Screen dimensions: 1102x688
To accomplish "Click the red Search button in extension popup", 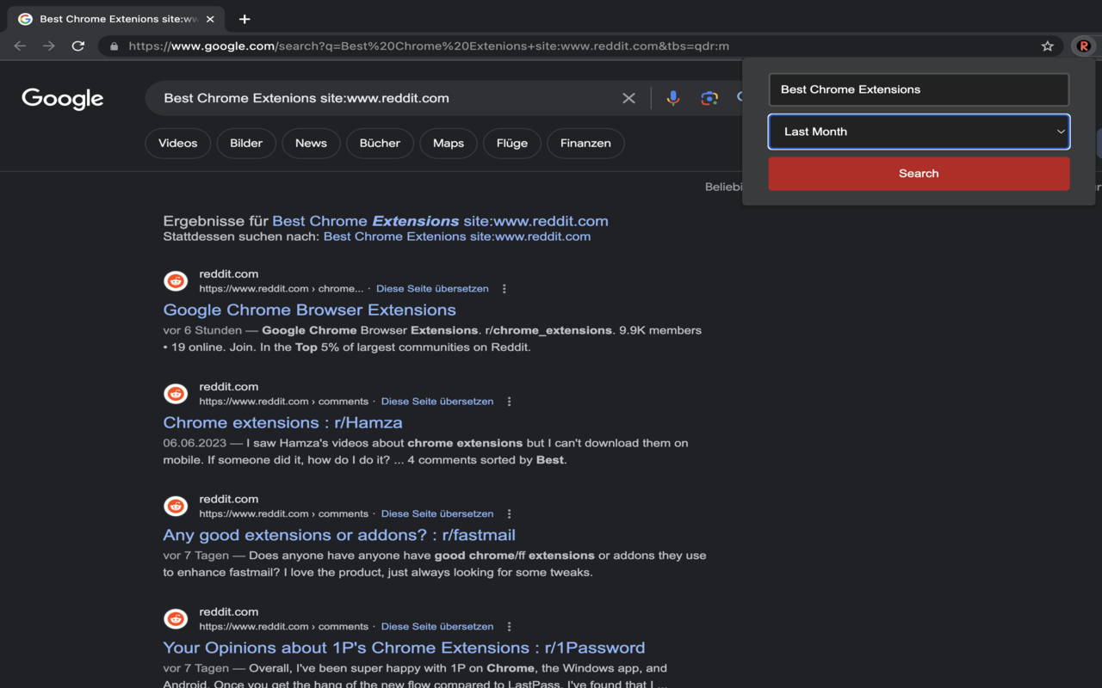I will point(919,174).
